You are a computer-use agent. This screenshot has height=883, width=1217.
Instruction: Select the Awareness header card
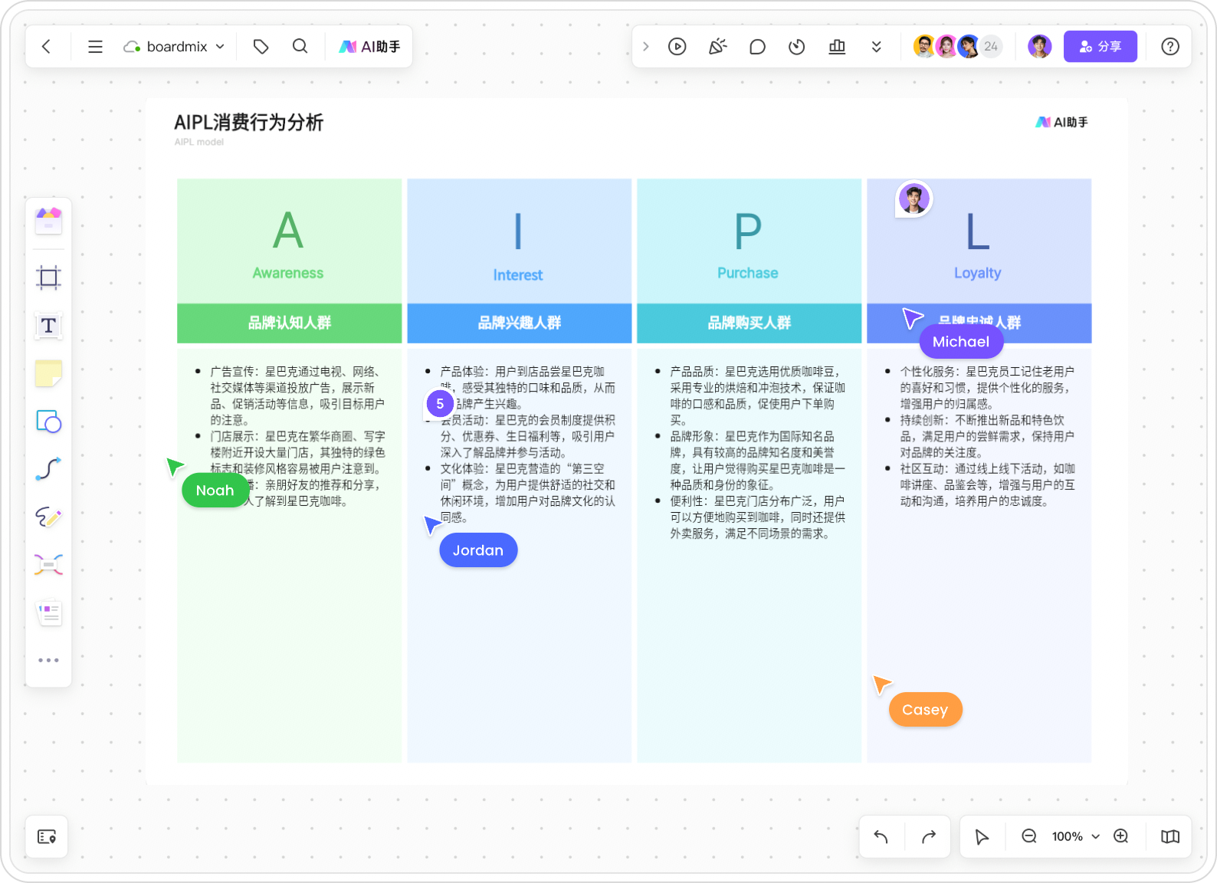pos(289,241)
